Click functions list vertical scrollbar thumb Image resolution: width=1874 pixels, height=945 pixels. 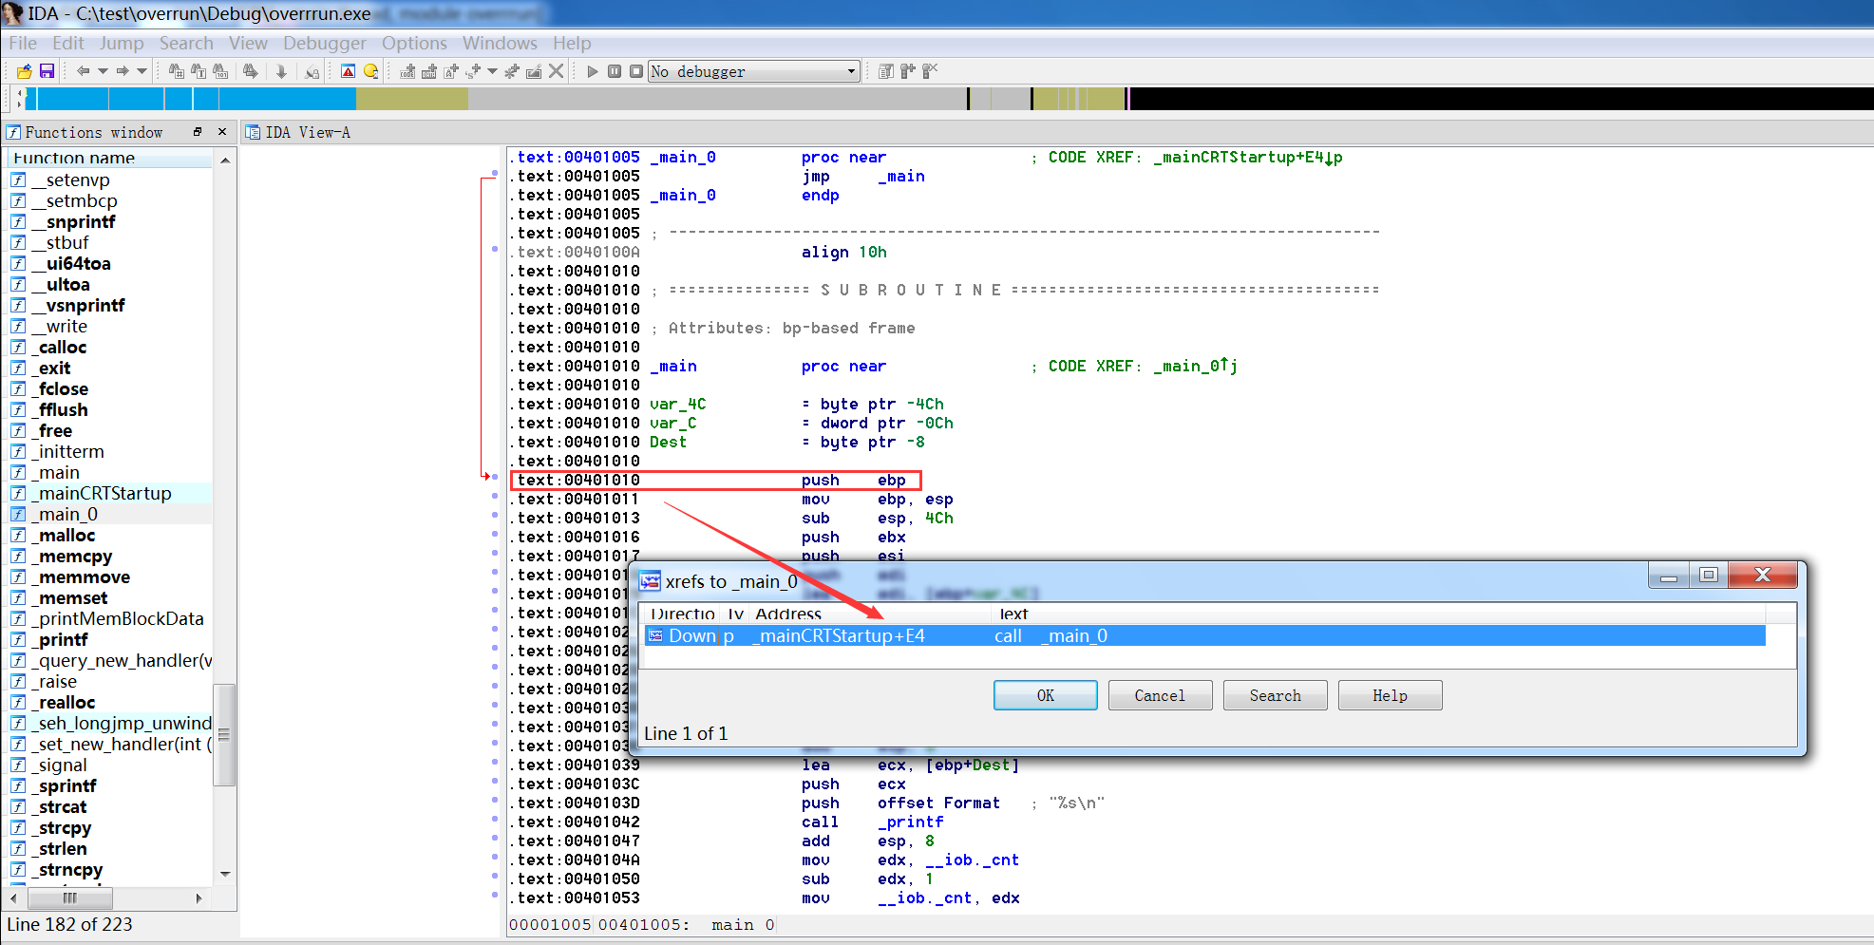click(x=224, y=734)
